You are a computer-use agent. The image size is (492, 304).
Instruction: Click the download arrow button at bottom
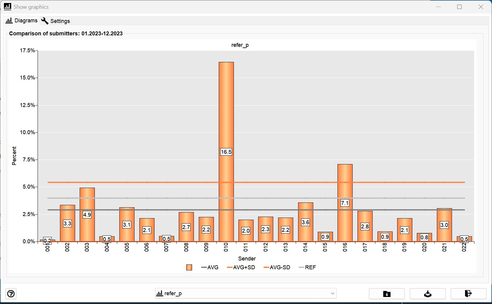pyautogui.click(x=387, y=294)
